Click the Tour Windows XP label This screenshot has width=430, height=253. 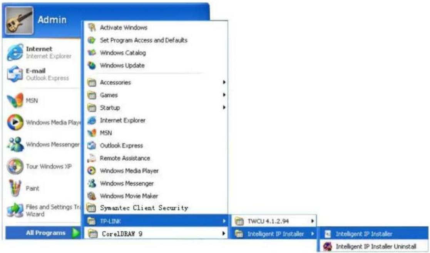pos(49,166)
